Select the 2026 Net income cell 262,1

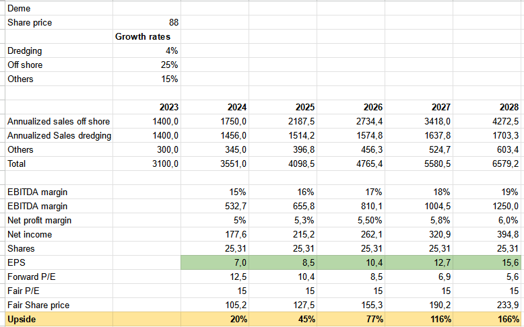(x=351, y=234)
